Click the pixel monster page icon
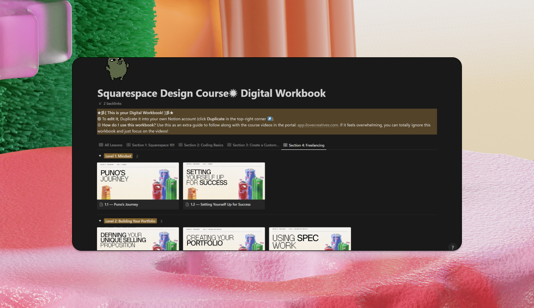 click(x=117, y=69)
